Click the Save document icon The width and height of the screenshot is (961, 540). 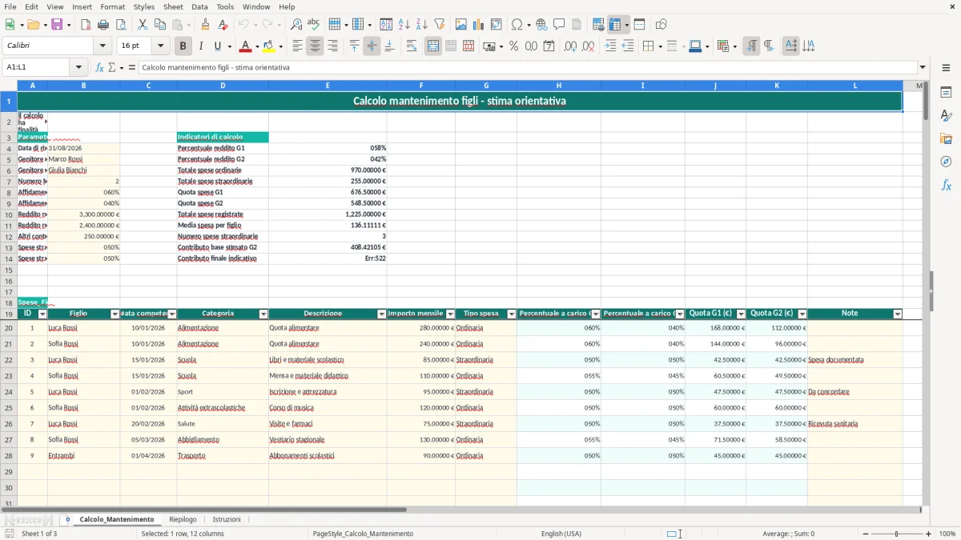57,25
